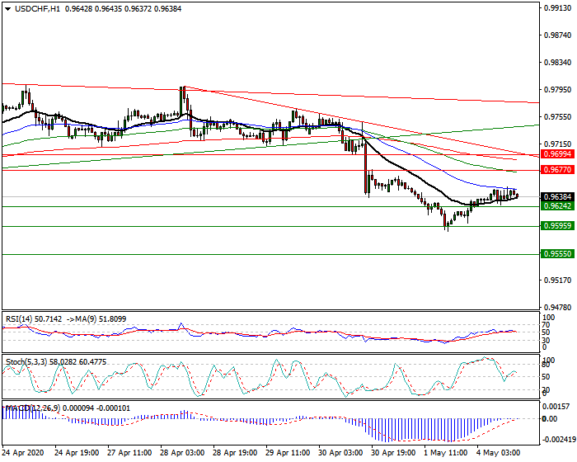
Task: Select the 29 Apr 11:00 time axis label
Action: (x=288, y=452)
